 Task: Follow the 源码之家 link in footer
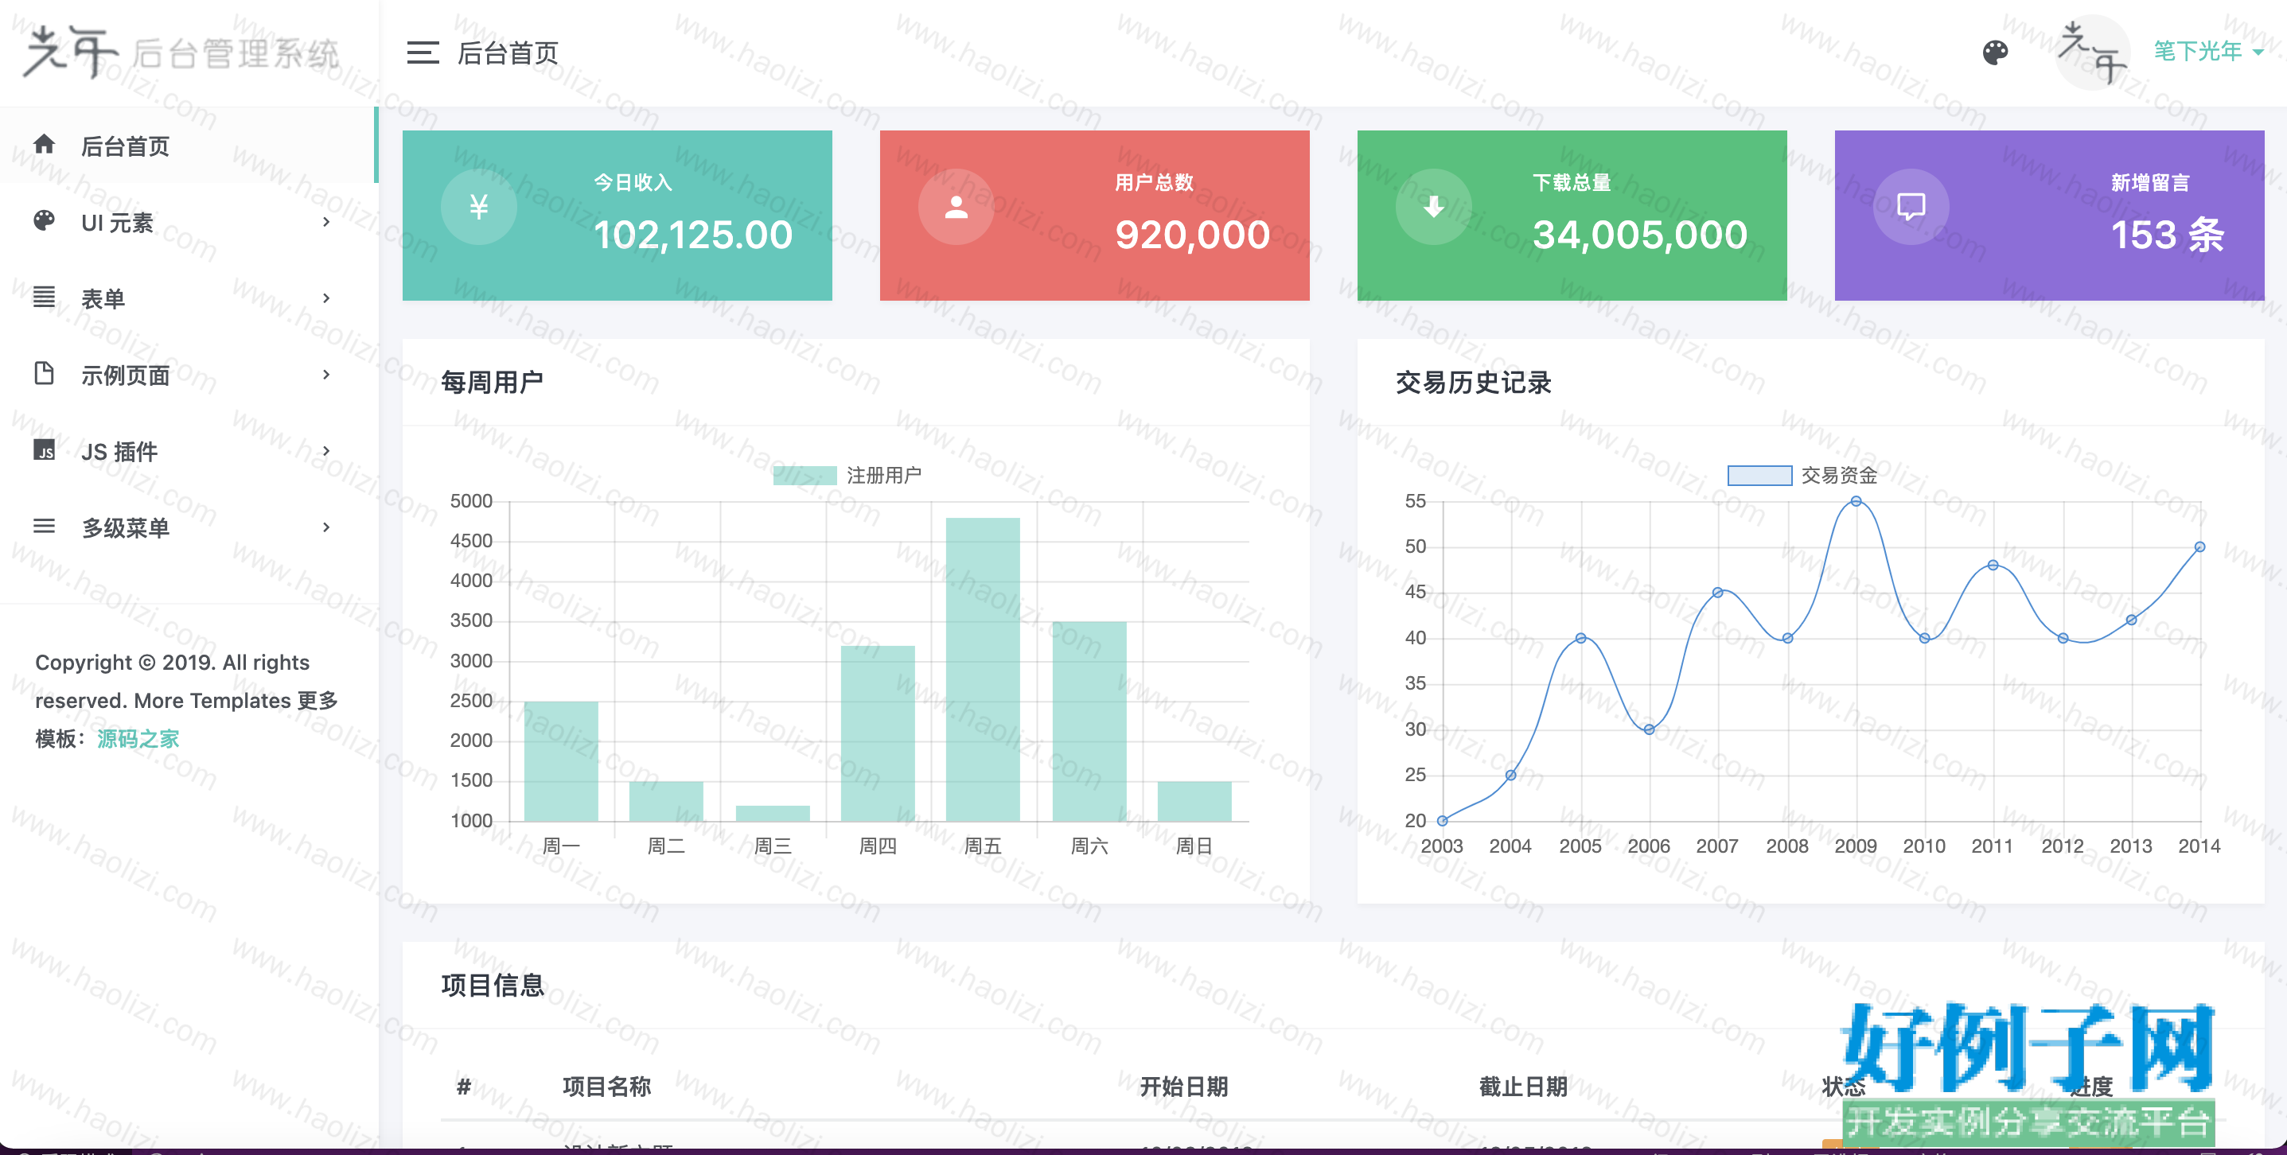(138, 739)
